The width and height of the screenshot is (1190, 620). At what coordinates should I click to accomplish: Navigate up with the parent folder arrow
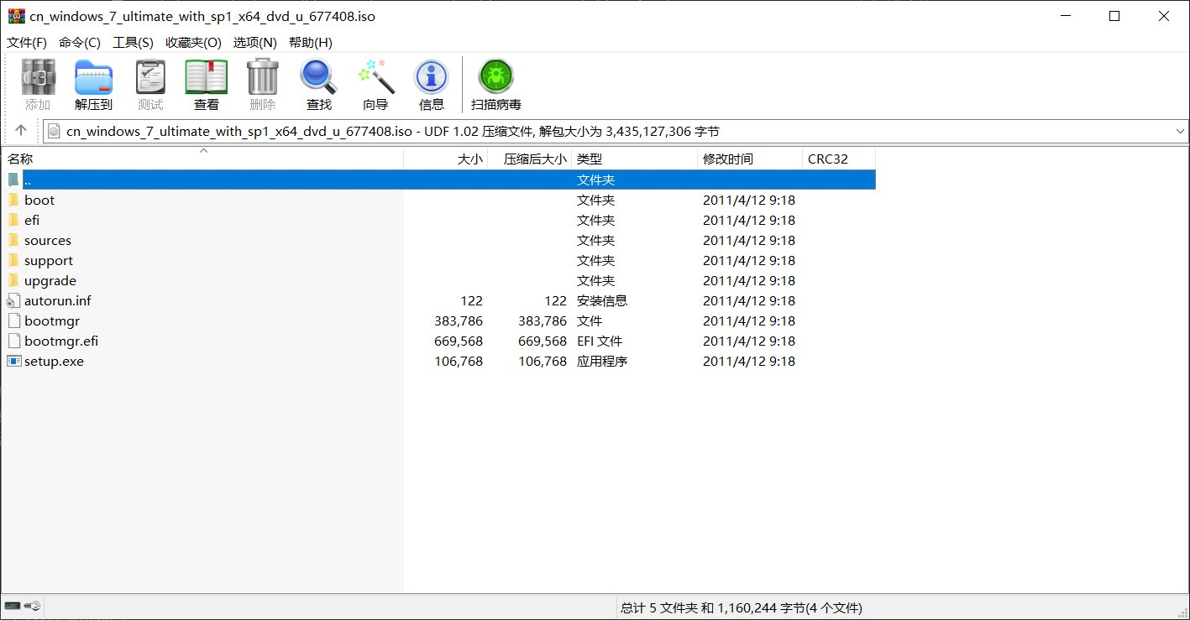click(20, 131)
